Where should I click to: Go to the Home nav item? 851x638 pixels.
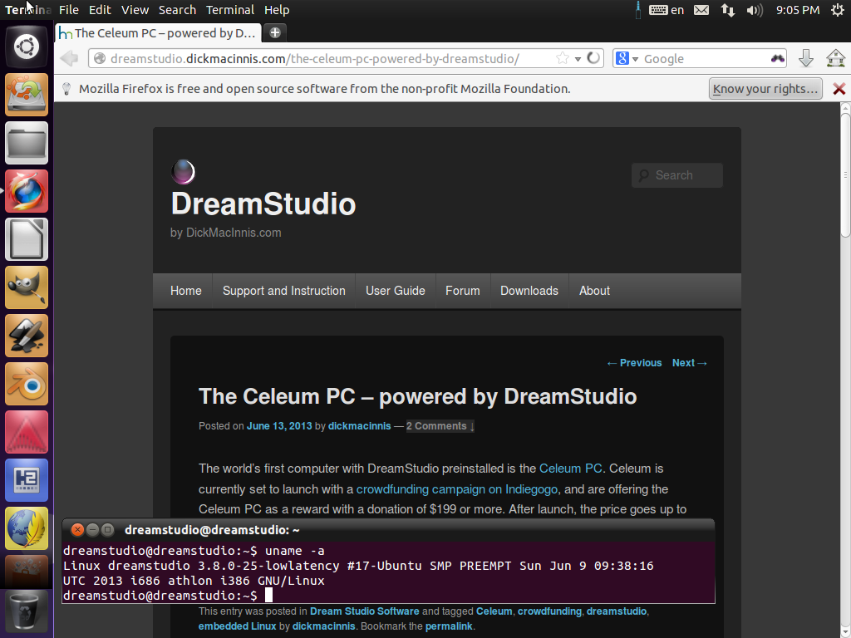(x=185, y=291)
